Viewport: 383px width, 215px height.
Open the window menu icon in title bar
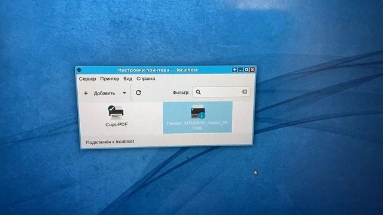pos(79,70)
